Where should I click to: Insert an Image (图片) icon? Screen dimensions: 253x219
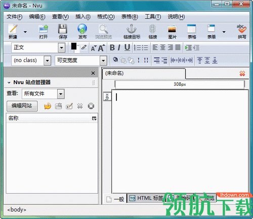(172, 31)
